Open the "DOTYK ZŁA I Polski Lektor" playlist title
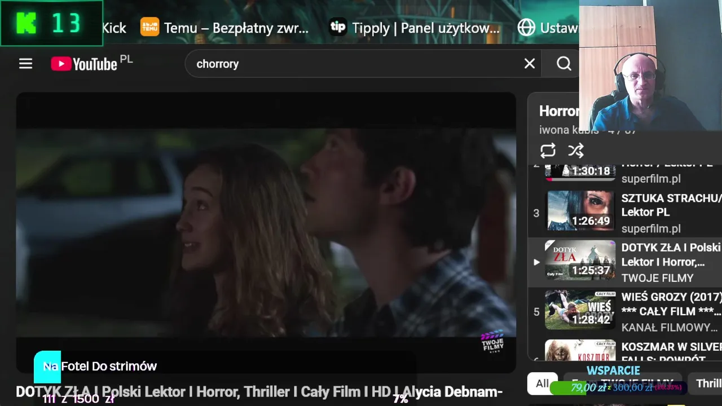The height and width of the screenshot is (406, 722). [x=671, y=255]
